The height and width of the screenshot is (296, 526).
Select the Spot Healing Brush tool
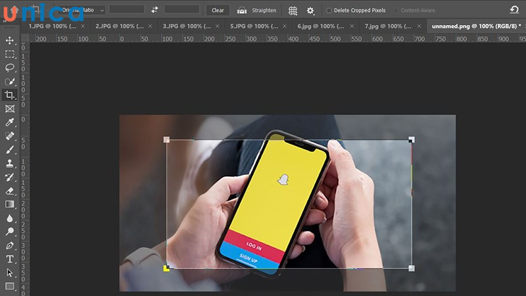(x=9, y=136)
